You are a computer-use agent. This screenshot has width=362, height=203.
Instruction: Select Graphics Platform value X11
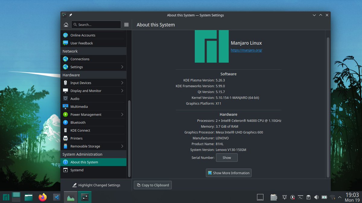(218, 103)
